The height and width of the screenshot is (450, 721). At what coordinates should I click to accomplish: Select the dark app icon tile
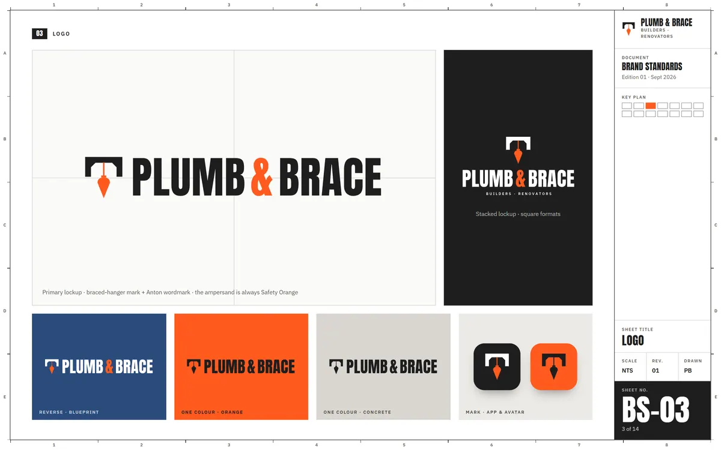click(497, 367)
